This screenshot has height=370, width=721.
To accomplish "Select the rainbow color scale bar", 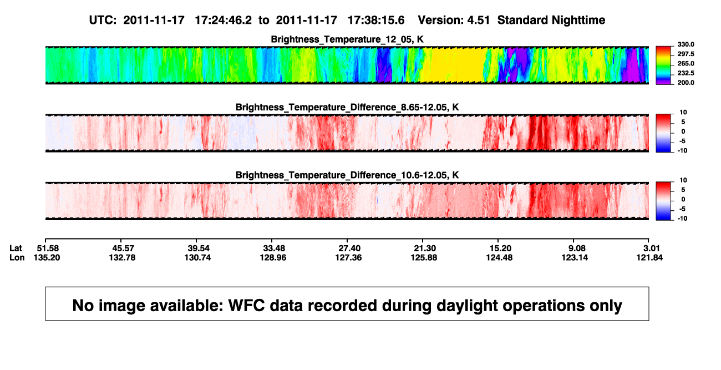I will point(664,65).
